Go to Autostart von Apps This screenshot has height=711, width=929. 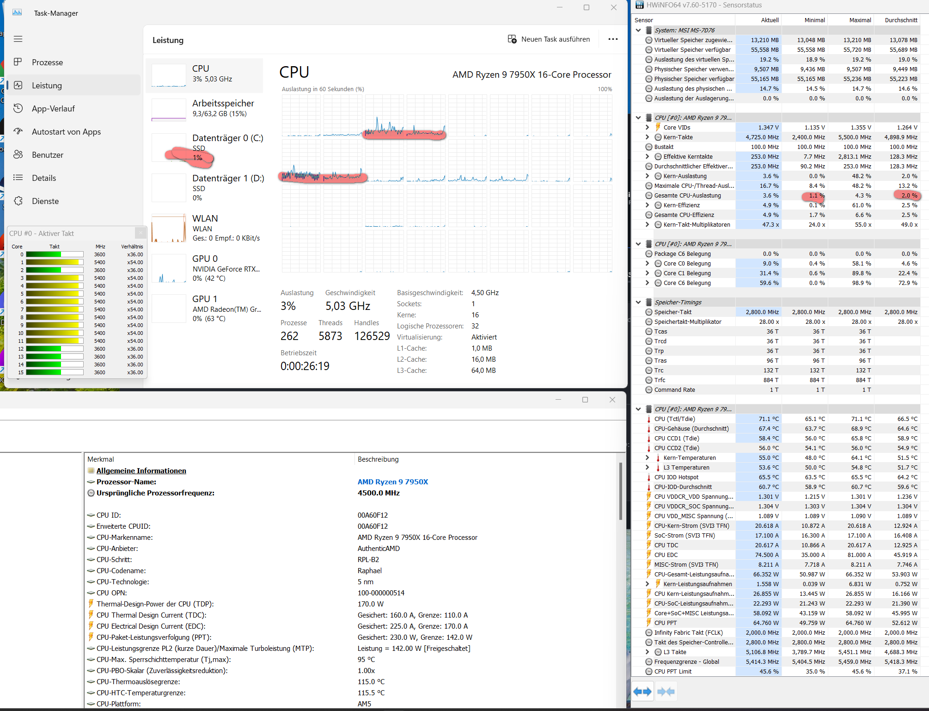(x=66, y=132)
